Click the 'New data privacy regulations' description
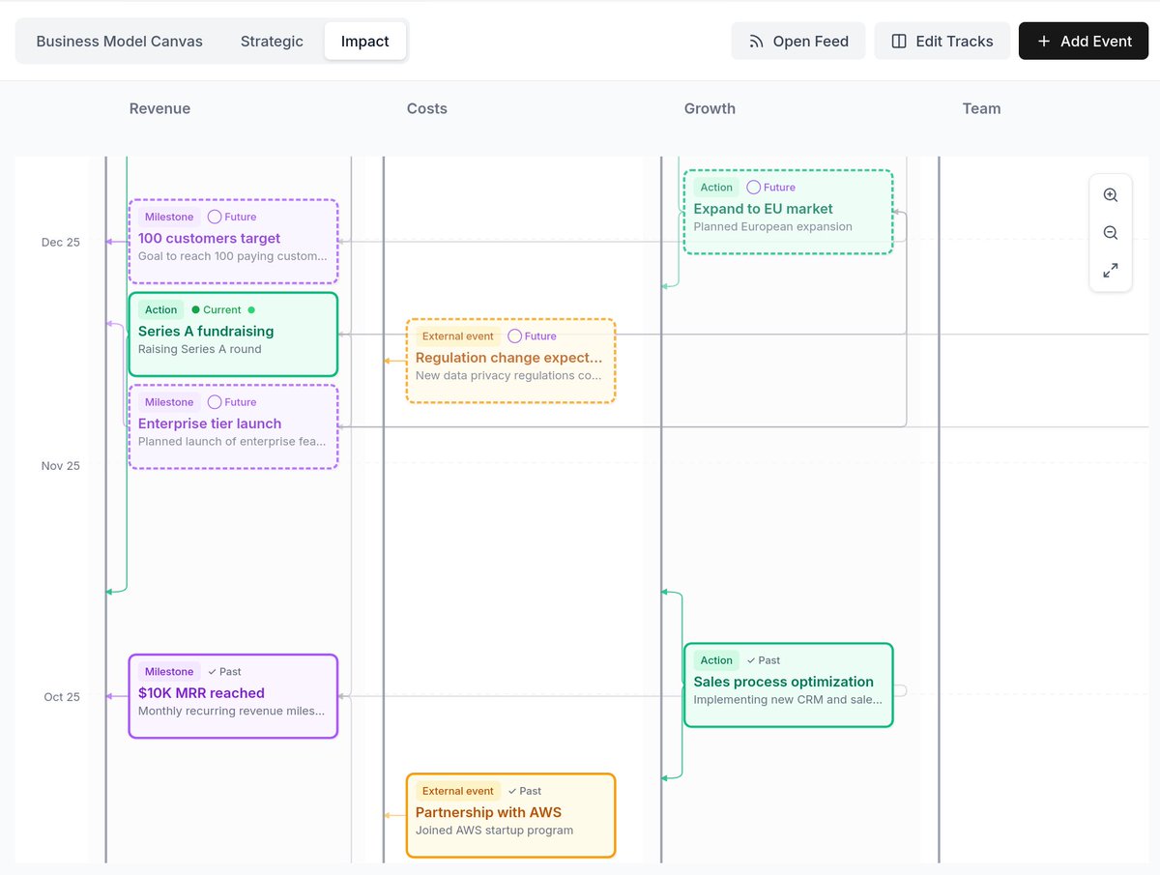Screen dimensions: 1160x875 click(x=509, y=375)
